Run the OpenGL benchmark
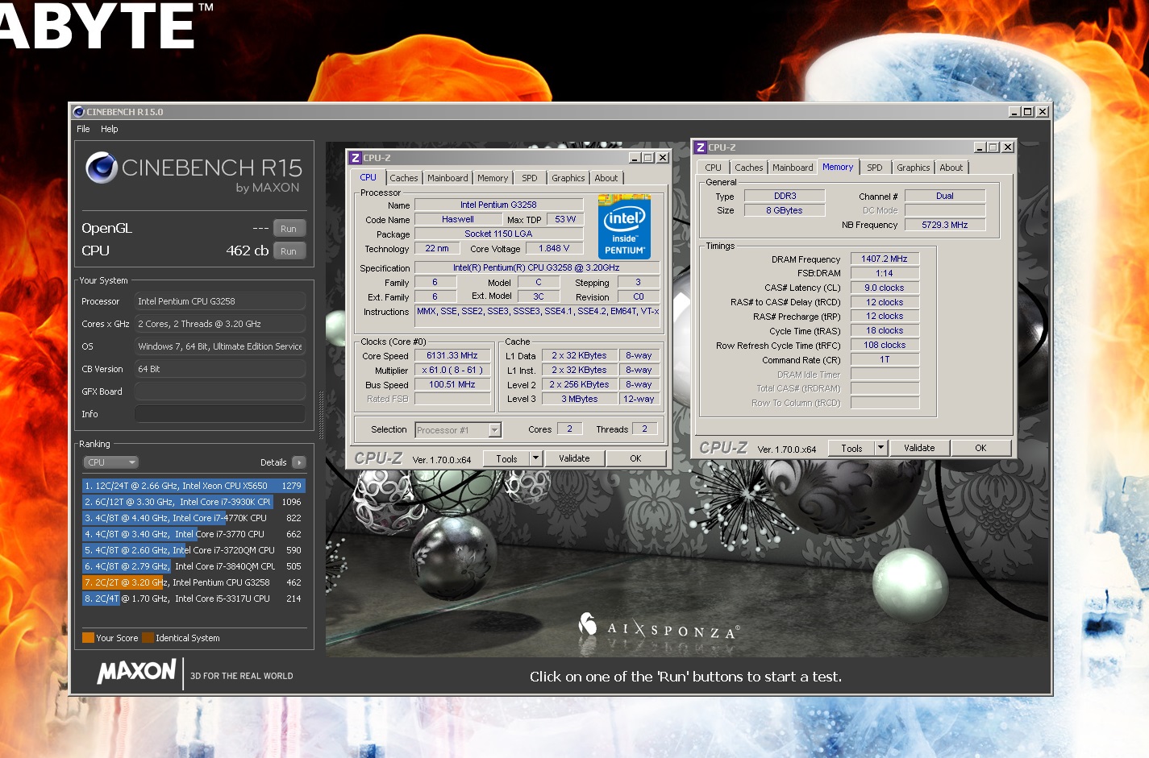 pyautogui.click(x=289, y=229)
